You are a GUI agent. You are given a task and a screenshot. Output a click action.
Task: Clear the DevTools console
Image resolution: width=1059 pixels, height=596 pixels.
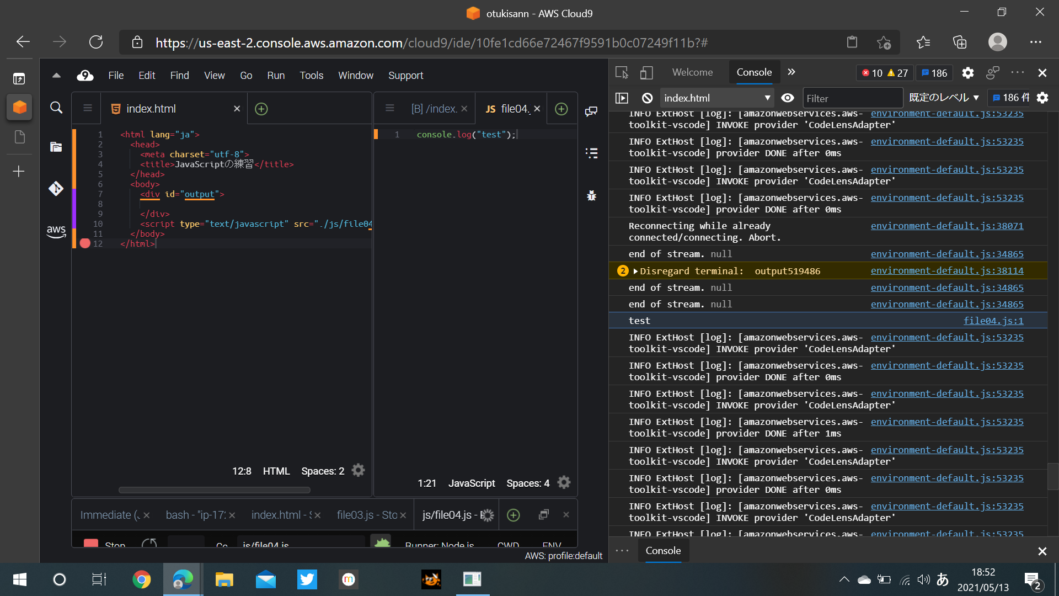(x=648, y=98)
